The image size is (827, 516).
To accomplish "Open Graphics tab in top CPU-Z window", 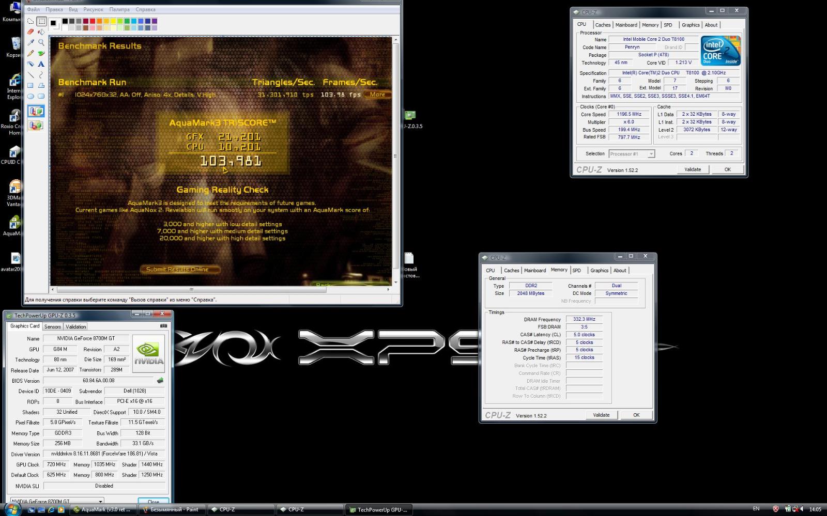I will 691,25.
